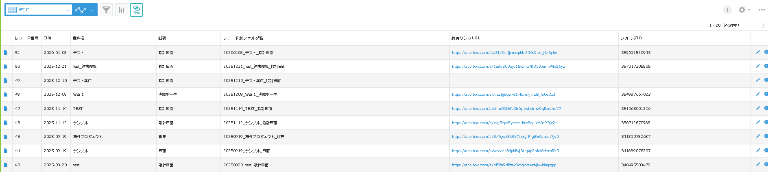Open the three-dots options menu

(761, 10)
